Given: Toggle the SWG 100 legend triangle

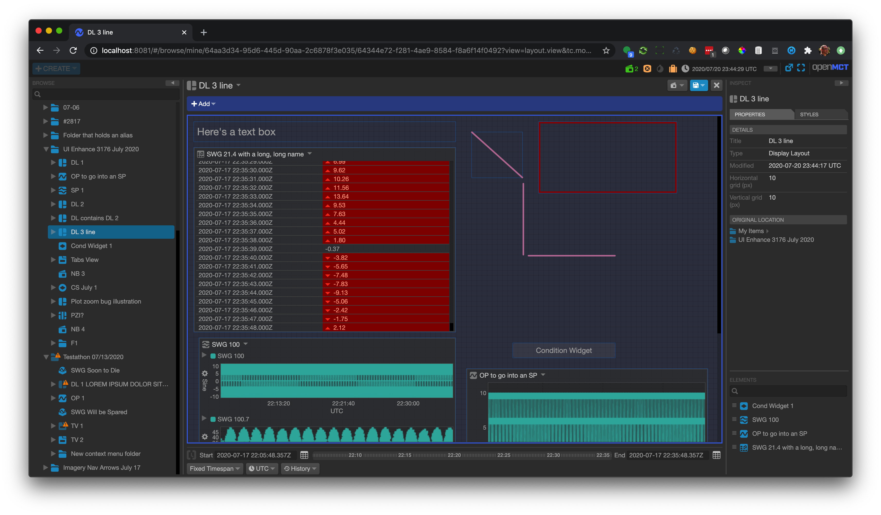Looking at the screenshot, I should click(205, 356).
